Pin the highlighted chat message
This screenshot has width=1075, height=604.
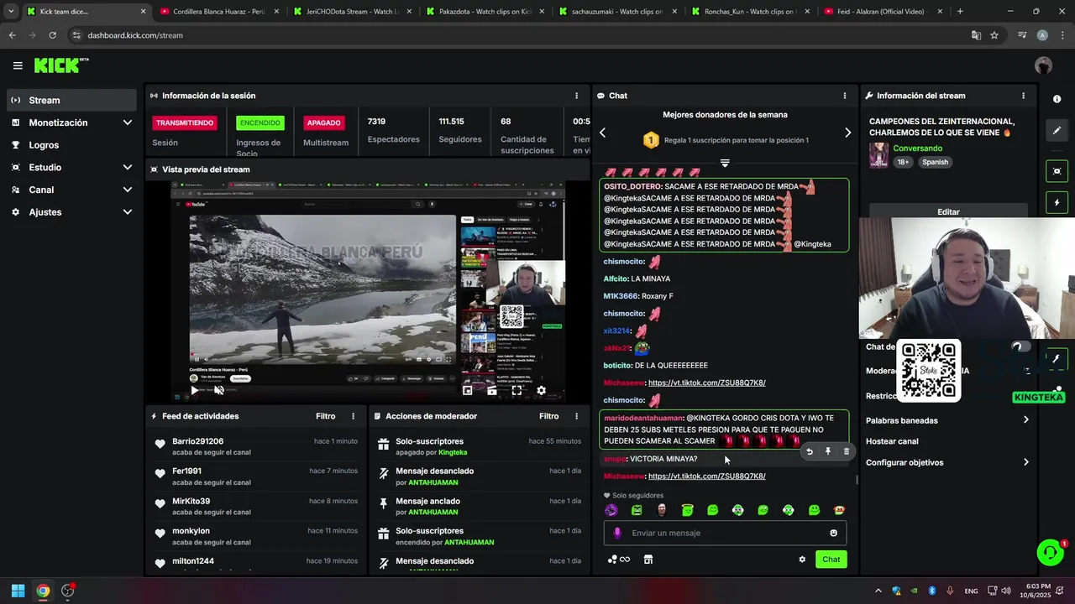point(828,451)
